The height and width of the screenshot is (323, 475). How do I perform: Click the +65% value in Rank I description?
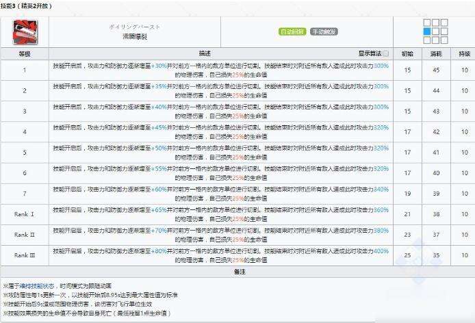point(159,210)
